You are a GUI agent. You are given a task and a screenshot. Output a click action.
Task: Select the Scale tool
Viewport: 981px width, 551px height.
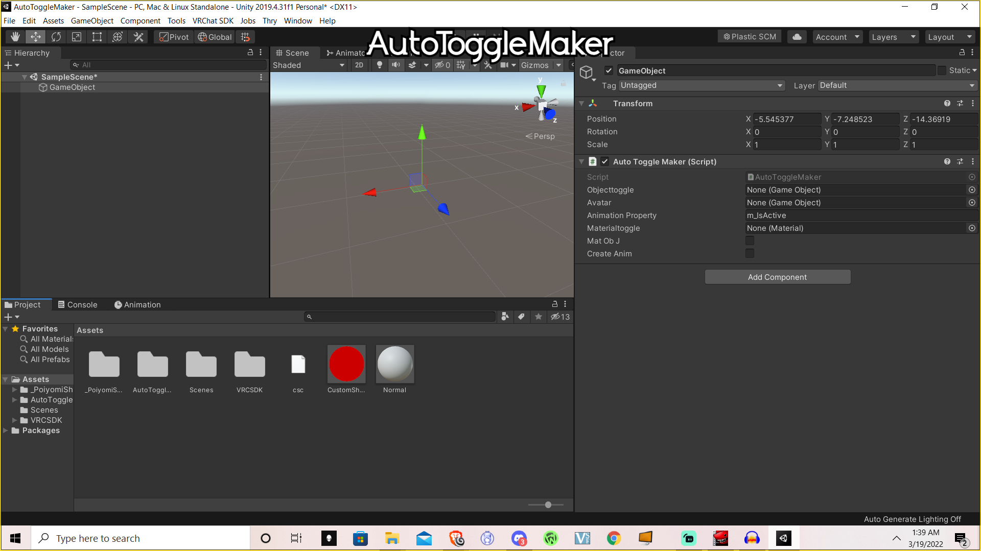[x=77, y=37]
